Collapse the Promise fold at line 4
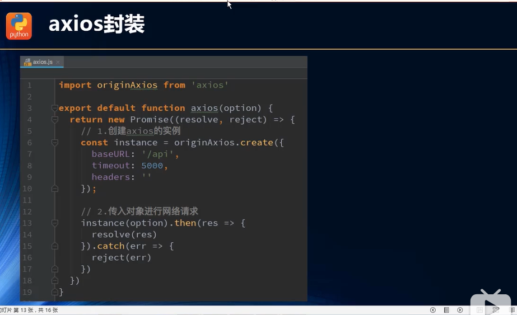517x315 pixels. pos(55,119)
